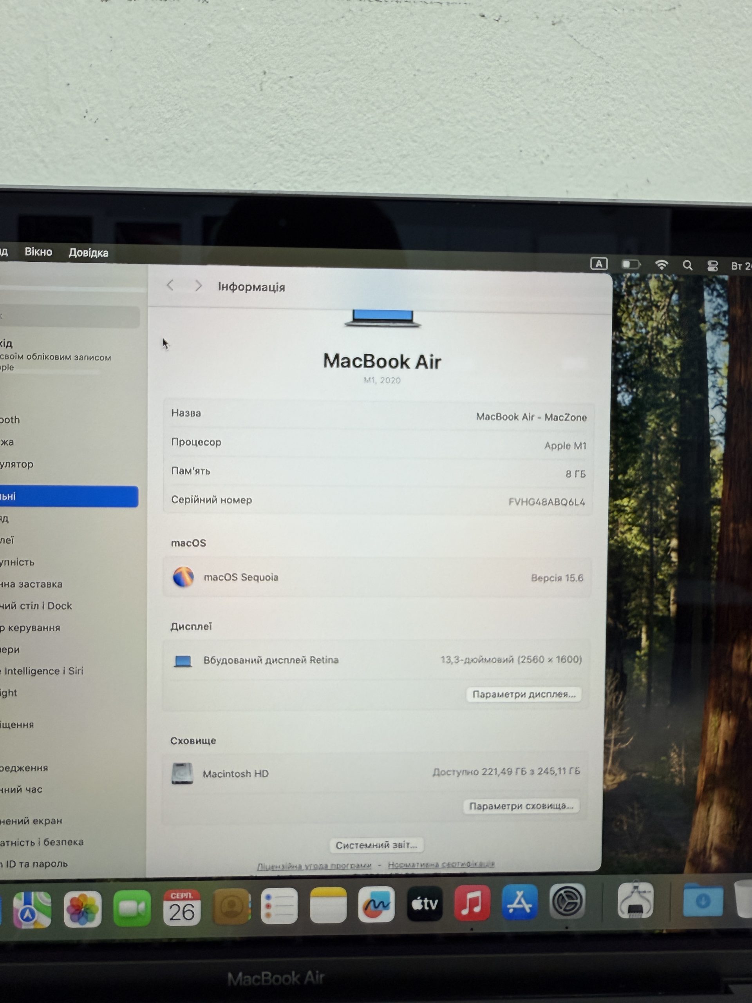Image resolution: width=752 pixels, height=1003 pixels.
Task: Open Ліцензійна угода програми link
Action: 314,866
